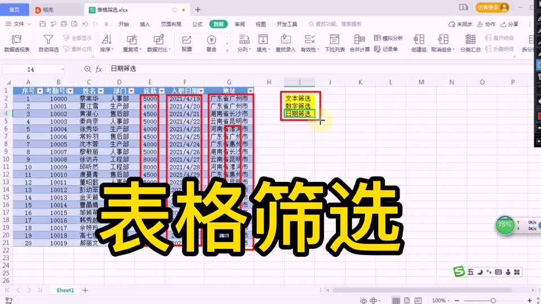Select the Sheet1 sheet tab
The image size is (541, 304).
tap(65, 290)
